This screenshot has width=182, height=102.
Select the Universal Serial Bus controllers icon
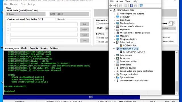click(x=117, y=80)
